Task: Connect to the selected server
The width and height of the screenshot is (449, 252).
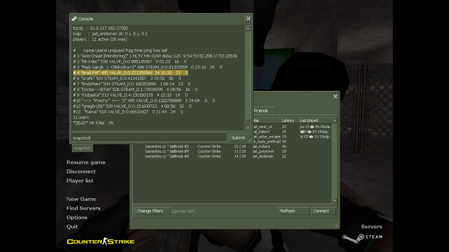Action: (x=323, y=211)
